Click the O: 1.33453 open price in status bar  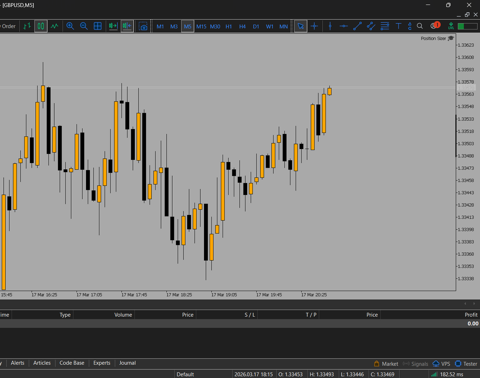coord(290,374)
